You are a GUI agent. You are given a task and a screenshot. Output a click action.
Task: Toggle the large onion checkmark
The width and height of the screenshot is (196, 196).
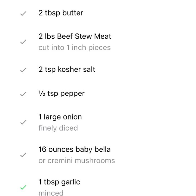(23, 122)
